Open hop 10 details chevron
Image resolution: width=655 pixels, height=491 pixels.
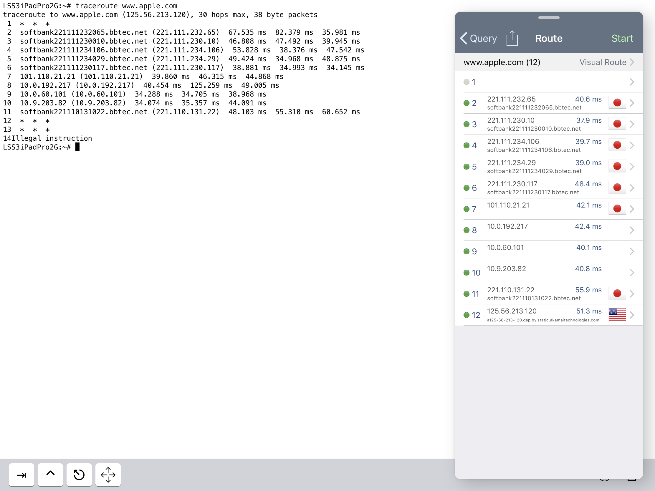[632, 273]
